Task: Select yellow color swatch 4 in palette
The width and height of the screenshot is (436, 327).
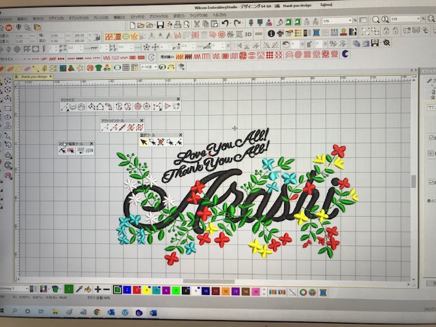Action: click(x=146, y=290)
